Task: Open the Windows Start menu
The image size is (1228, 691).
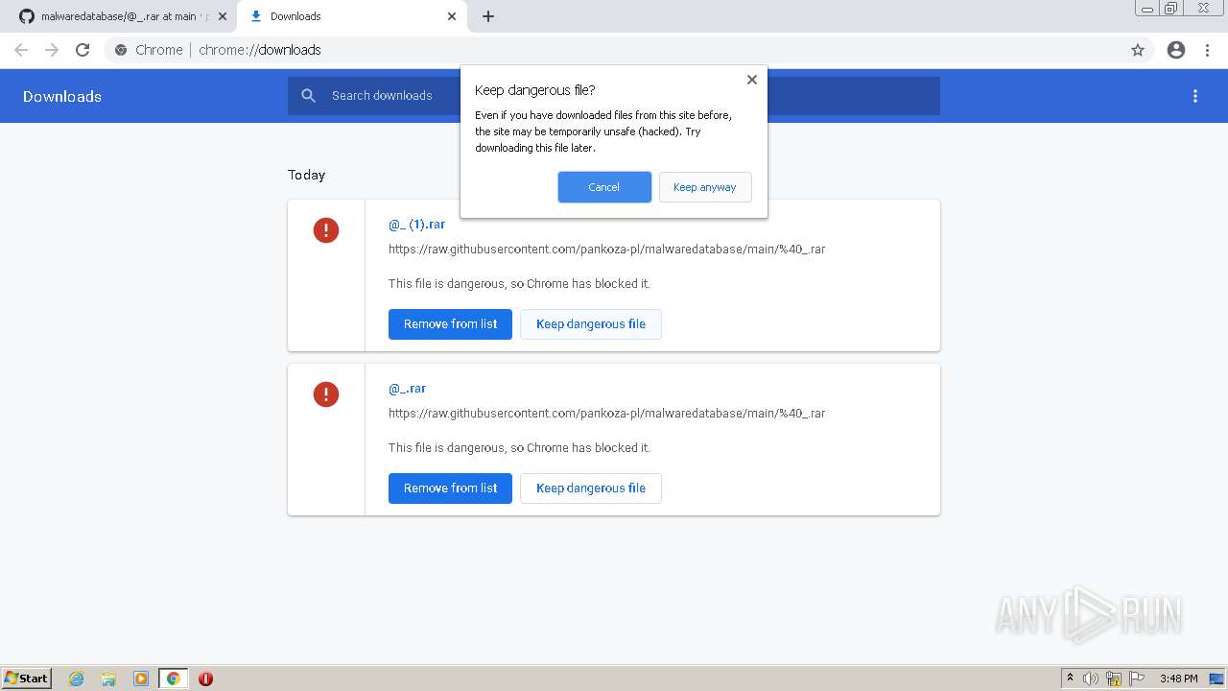Action: pyautogui.click(x=27, y=679)
